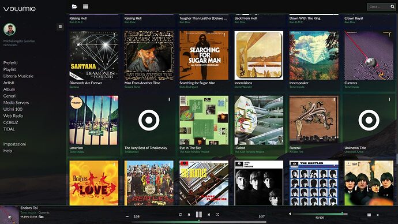Screen dimensions: 398x224
Task: Open options menu on Unknown Title album
Action: pos(389,99)
